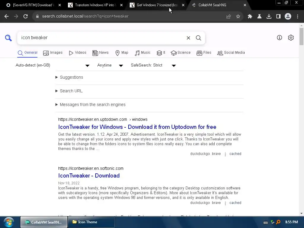The image size is (304, 228).
Task: Open IconTweaker - Download softonic link
Action: click(x=89, y=176)
